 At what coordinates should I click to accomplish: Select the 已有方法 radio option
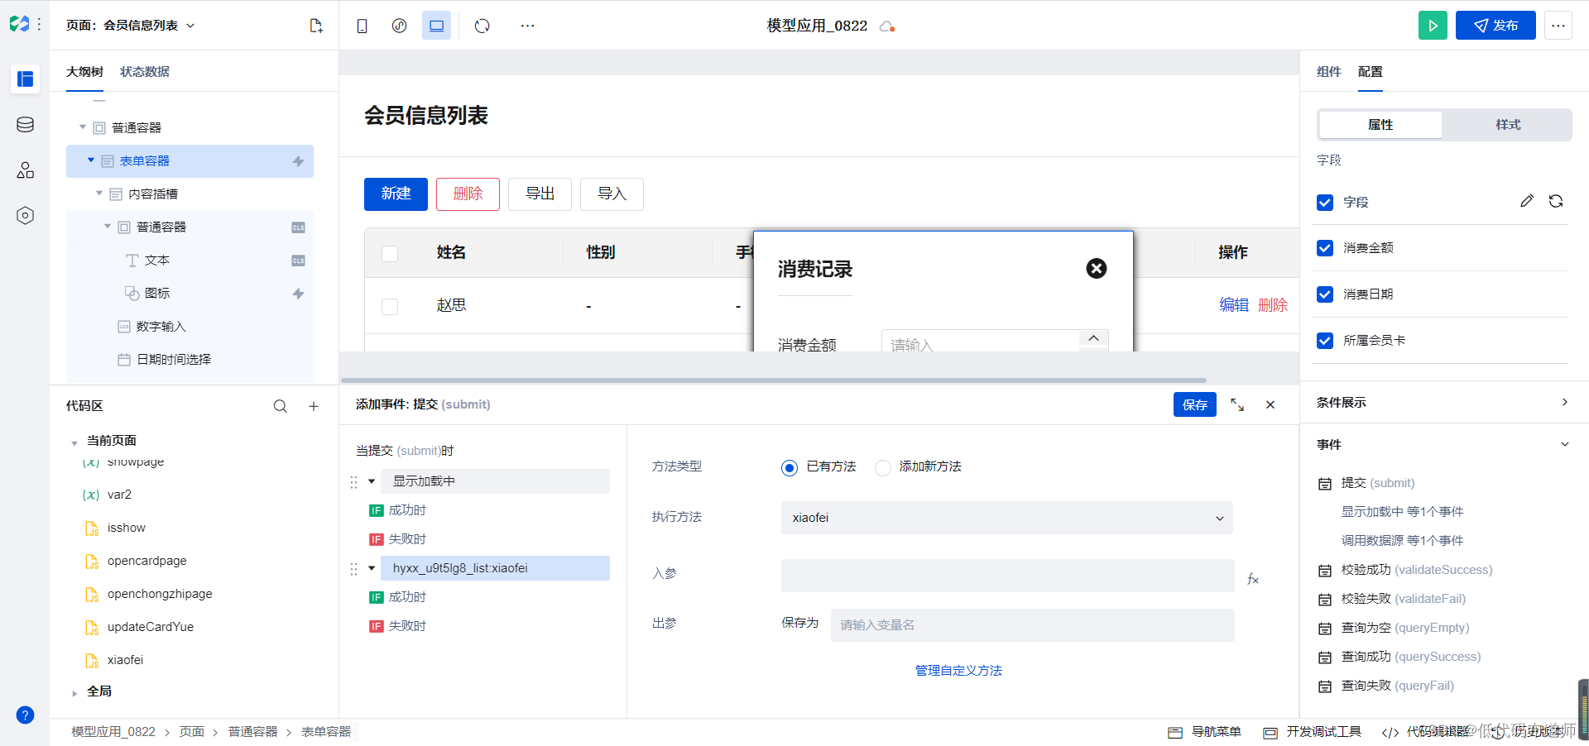[790, 467]
